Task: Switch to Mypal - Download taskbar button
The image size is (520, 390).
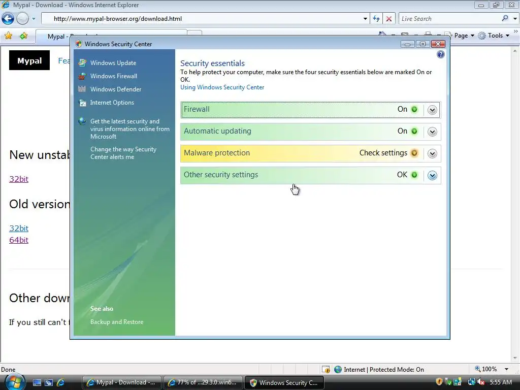Action: tap(121, 382)
